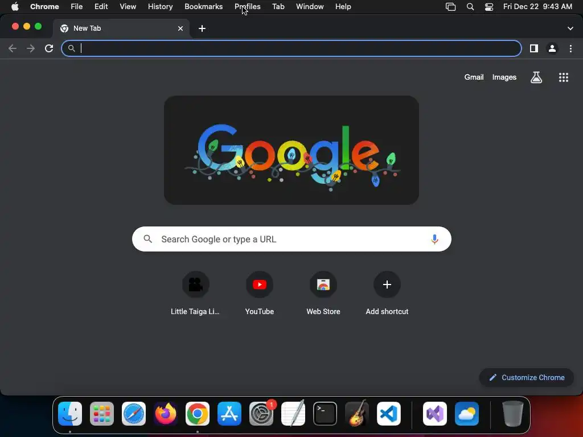The height and width of the screenshot is (437, 583).
Task: Click the Search Google or type a URL box
Action: pos(291,239)
